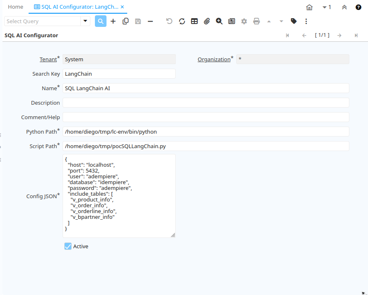This screenshot has width=368, height=295.
Task: Click the Zoom Across icon
Action: pyautogui.click(x=219, y=21)
